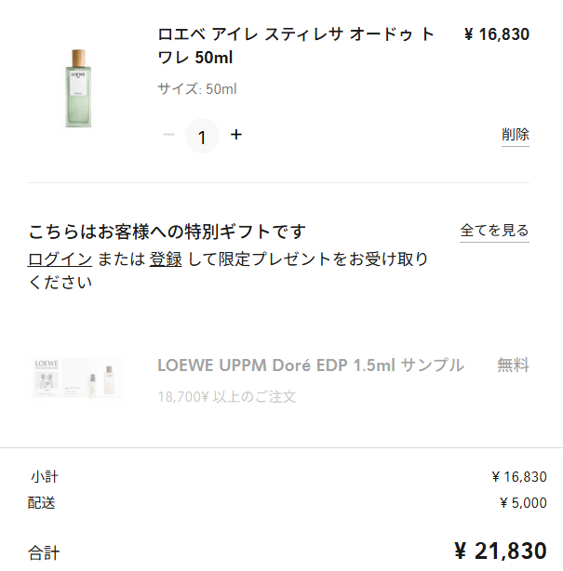This screenshot has width=563, height=571.
Task: Click the ¥ 21,830 total amount
Action: click(500, 551)
